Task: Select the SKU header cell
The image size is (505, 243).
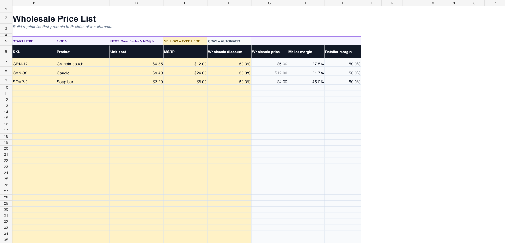Action: pos(34,52)
